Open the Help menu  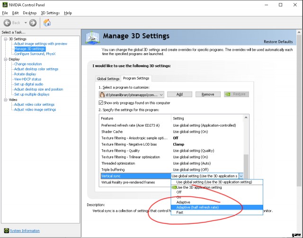68,13
